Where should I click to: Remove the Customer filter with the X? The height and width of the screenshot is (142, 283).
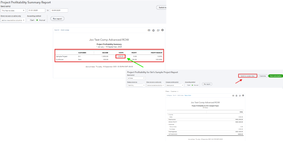178,91
